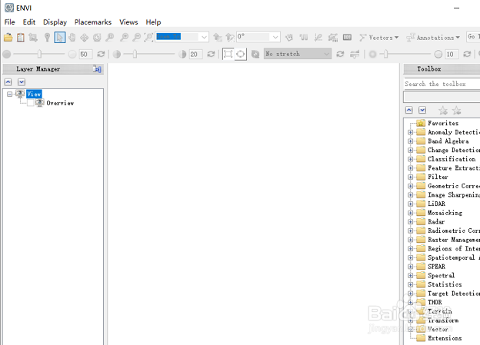Click the contrast value field showing 20
The height and width of the screenshot is (345, 480).
195,54
